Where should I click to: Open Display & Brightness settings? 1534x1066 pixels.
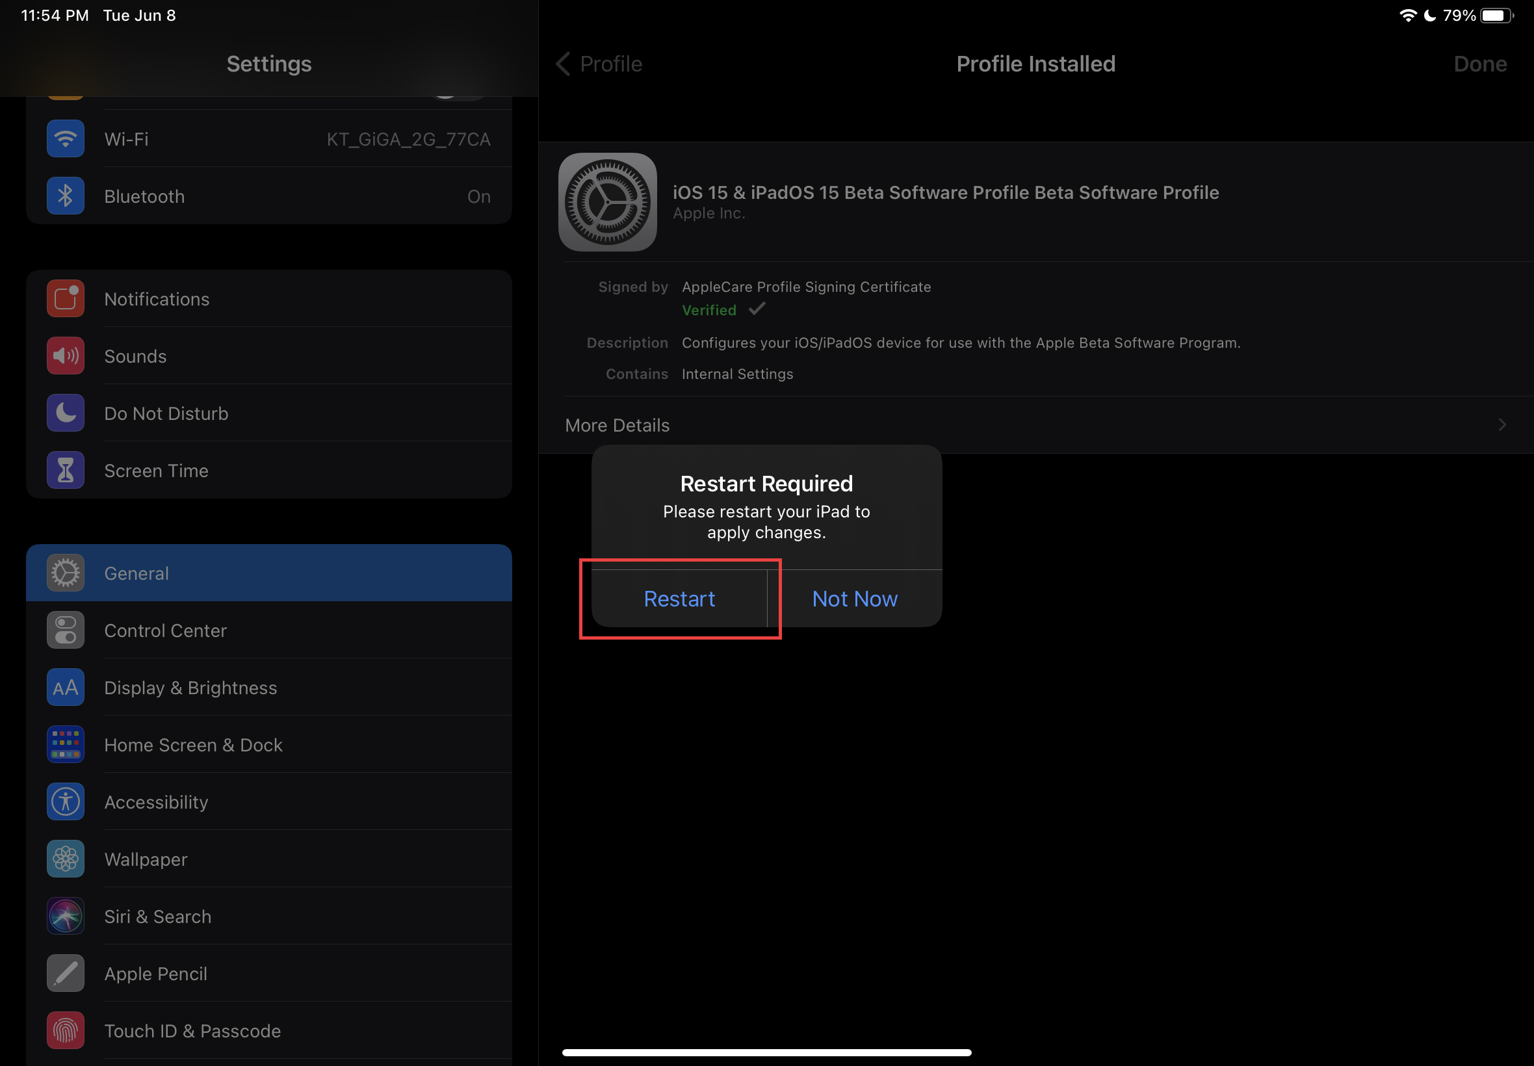click(x=190, y=688)
